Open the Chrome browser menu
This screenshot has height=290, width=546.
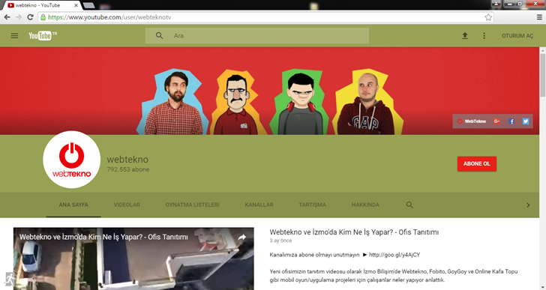tap(539, 17)
